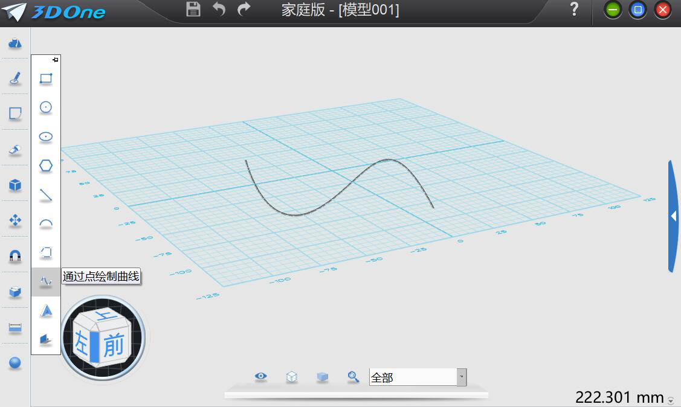
Task: Select the Arc sketch tool
Action: pyautogui.click(x=45, y=224)
